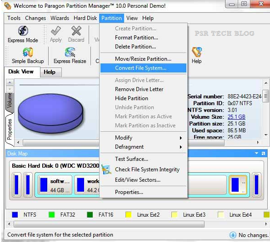Click the FAT16 dark green legend swatch

[x=90, y=215]
